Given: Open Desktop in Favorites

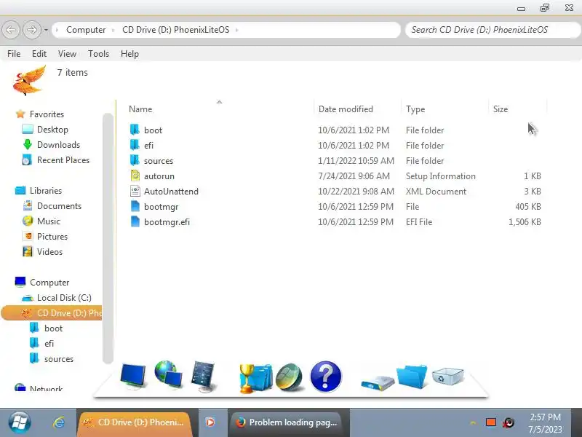Looking at the screenshot, I should pos(52,130).
